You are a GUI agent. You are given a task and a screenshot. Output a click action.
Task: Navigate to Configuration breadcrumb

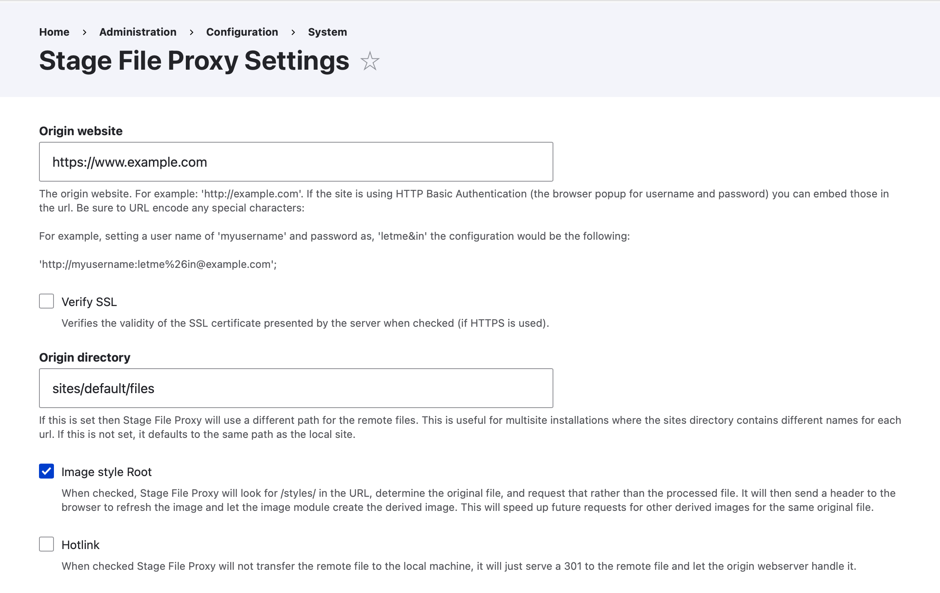pos(242,32)
